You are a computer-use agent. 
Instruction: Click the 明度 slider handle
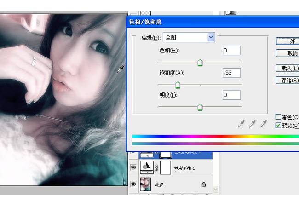coord(200,107)
